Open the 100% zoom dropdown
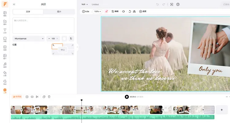Image resolution: width=230 pixels, height=123 pixels. [x=98, y=11]
